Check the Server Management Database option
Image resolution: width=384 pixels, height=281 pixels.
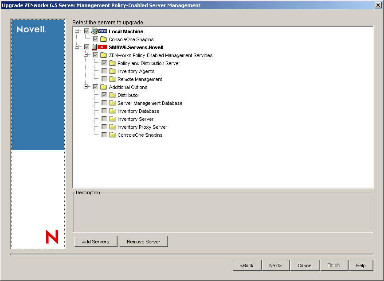(104, 103)
